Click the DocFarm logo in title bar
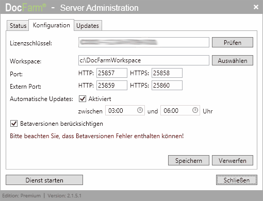This screenshot has height=201, width=263. pos(26,8)
